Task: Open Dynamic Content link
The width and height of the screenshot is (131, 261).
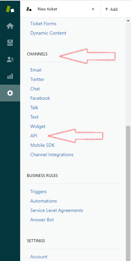Action: click(x=48, y=33)
